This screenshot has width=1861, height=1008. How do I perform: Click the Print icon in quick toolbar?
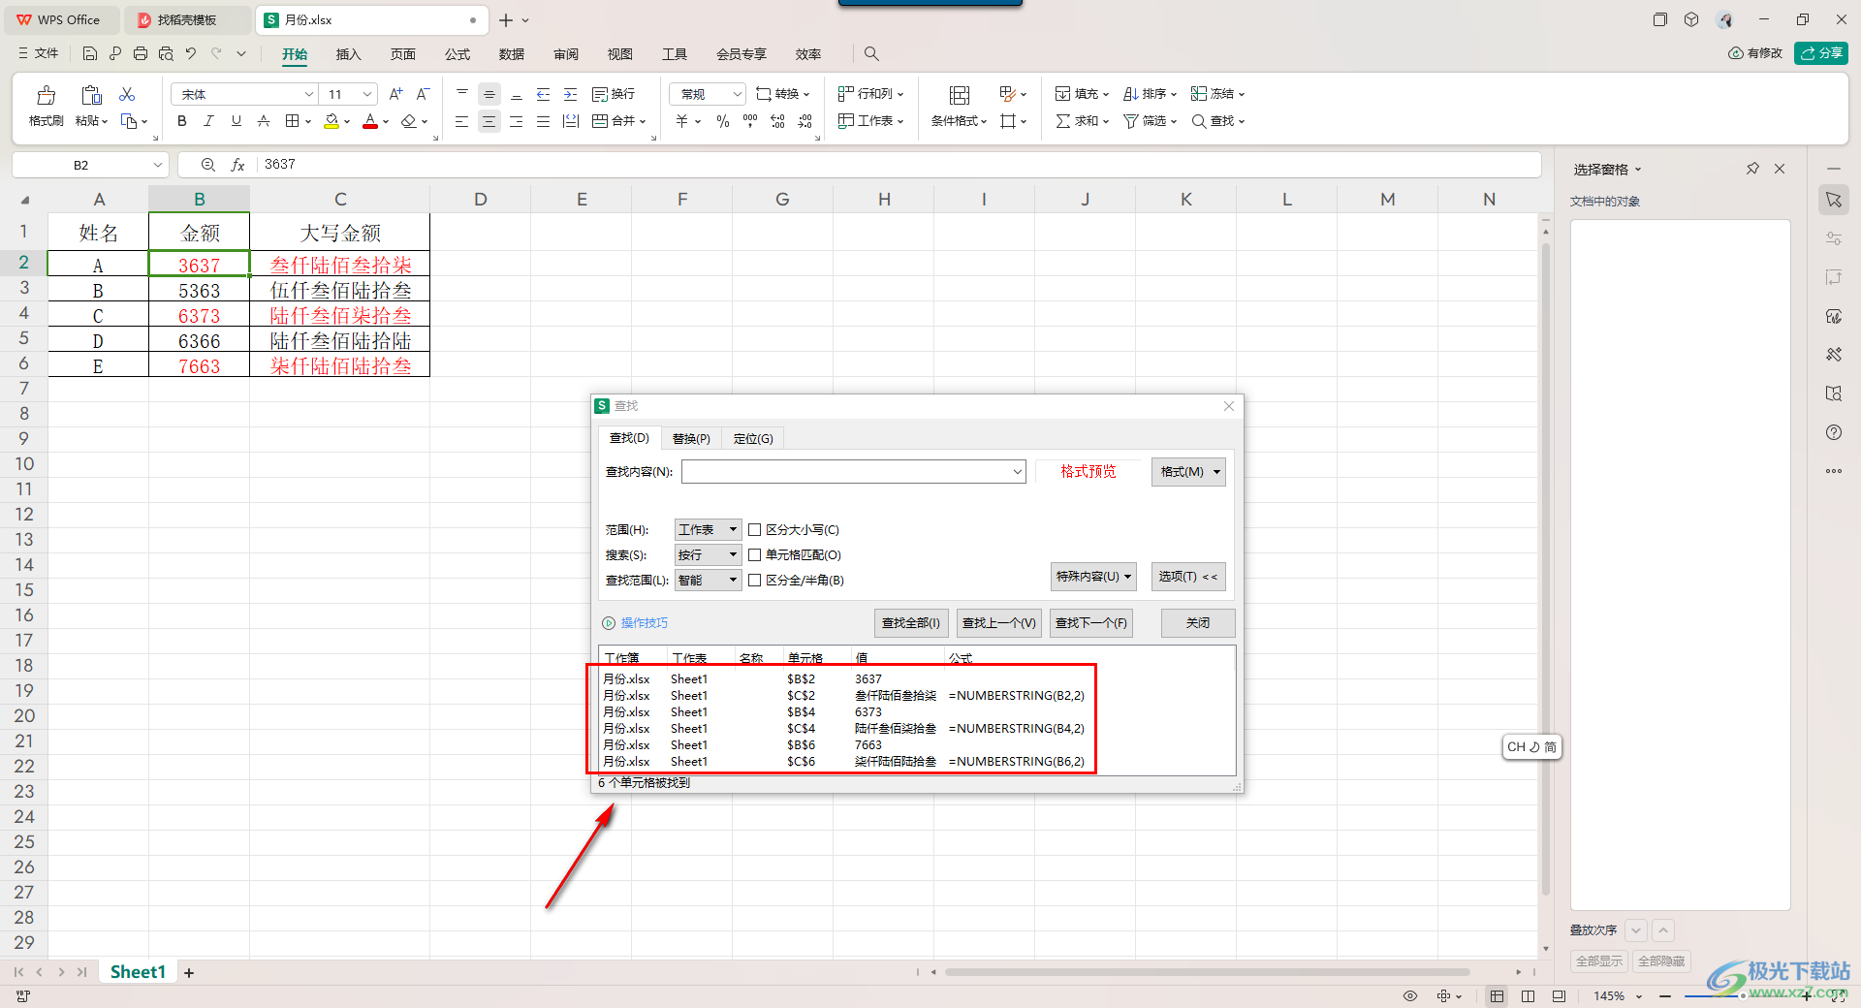[141, 53]
